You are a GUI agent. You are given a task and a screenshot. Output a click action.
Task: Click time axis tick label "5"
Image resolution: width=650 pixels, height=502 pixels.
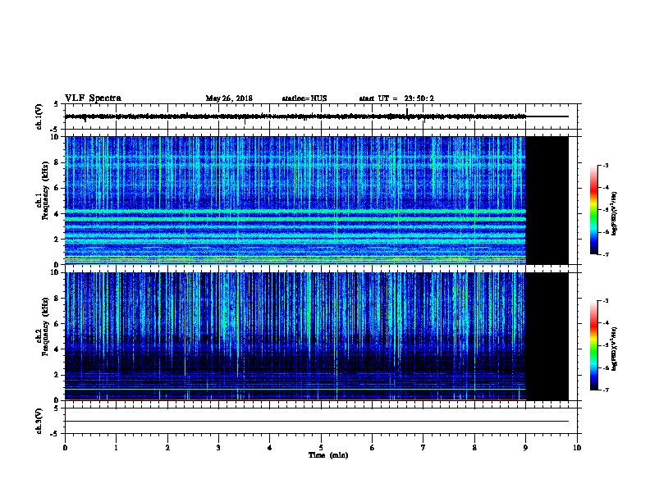[321, 448]
